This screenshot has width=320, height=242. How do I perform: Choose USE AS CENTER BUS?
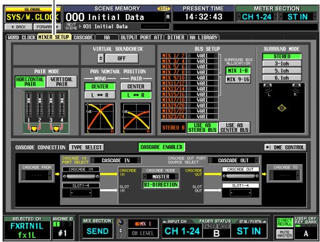pos(234,128)
